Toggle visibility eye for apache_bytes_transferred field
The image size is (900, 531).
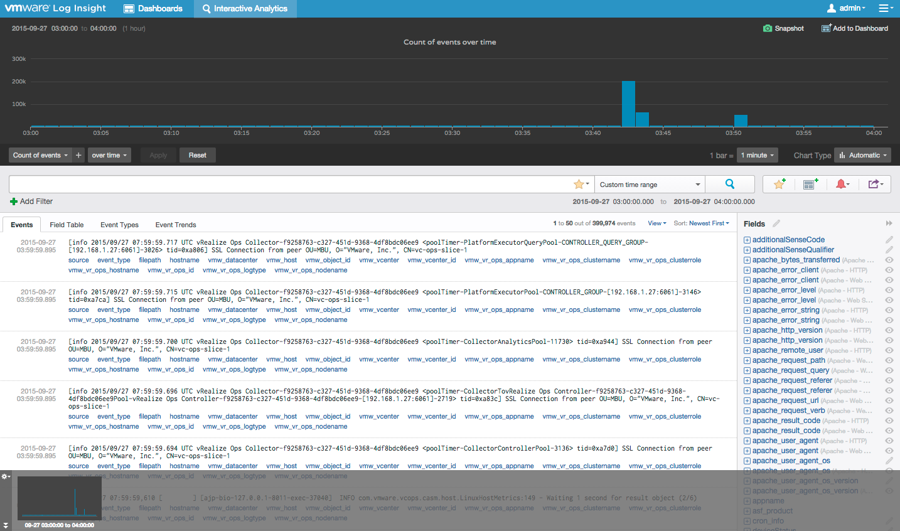click(889, 260)
